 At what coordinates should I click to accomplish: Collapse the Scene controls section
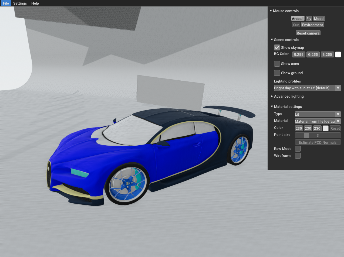pos(272,40)
